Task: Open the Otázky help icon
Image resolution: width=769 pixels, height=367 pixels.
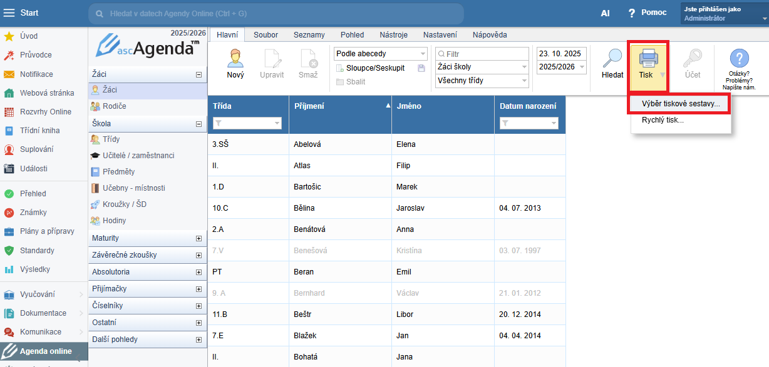Action: point(739,59)
